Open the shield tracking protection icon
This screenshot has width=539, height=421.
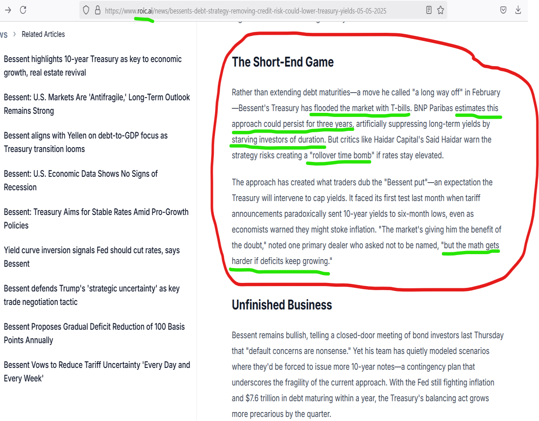[87, 10]
